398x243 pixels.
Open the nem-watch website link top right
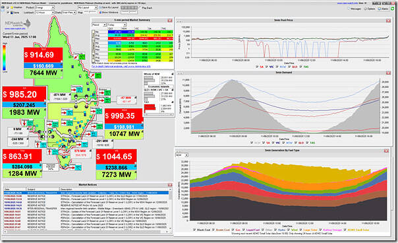pyautogui.click(x=347, y=3)
